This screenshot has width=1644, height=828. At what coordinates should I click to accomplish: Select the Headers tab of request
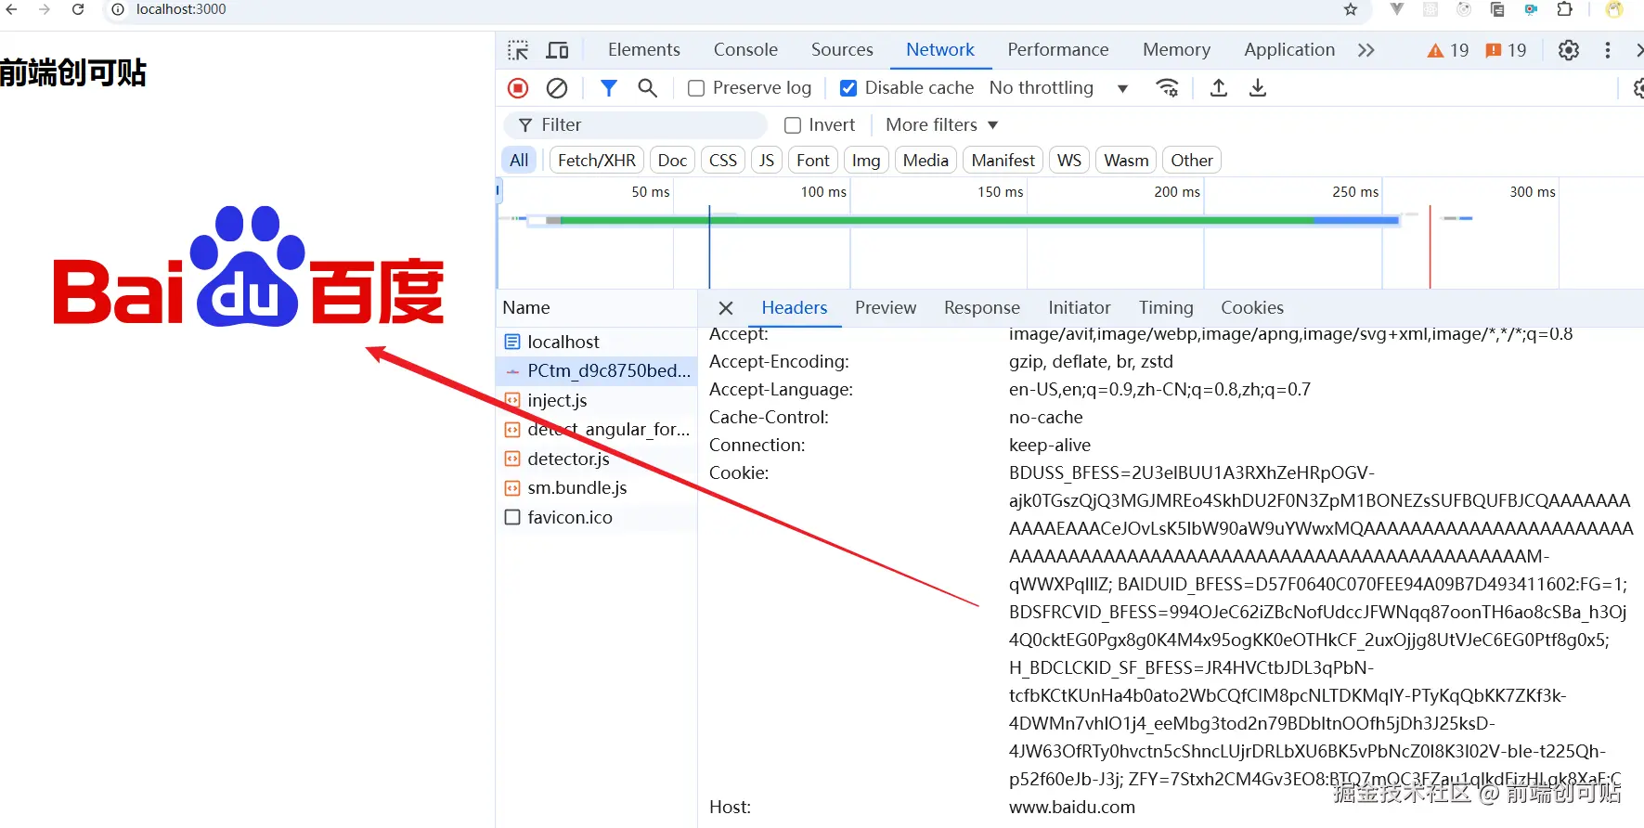(x=795, y=308)
